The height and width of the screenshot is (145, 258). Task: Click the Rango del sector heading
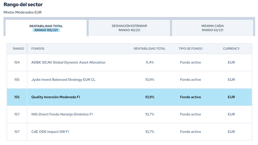[x=23, y=4]
